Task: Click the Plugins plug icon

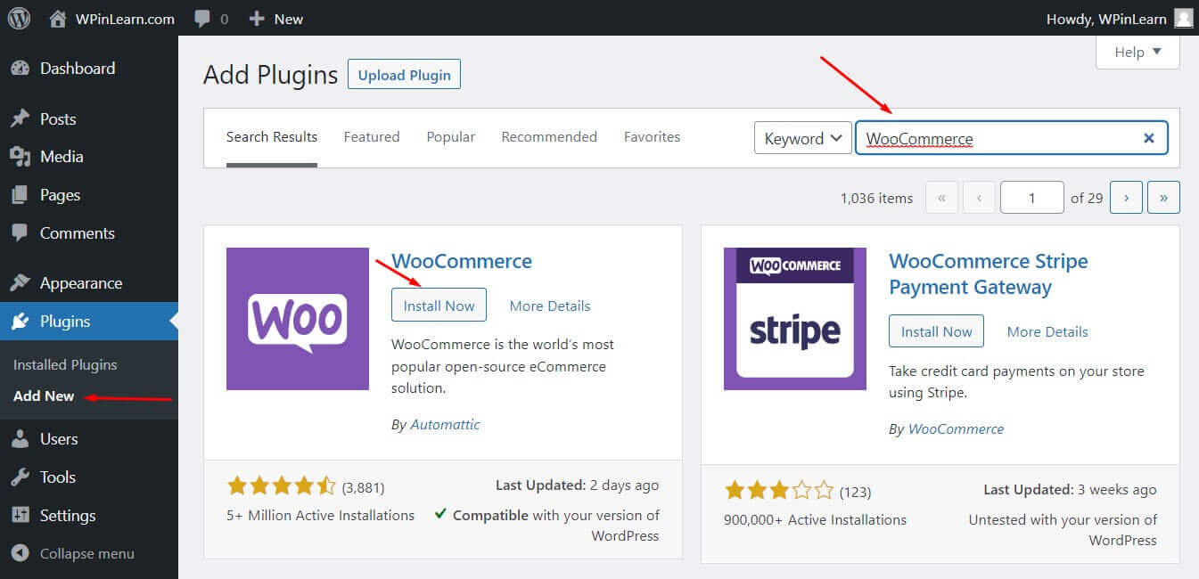Action: click(x=20, y=322)
